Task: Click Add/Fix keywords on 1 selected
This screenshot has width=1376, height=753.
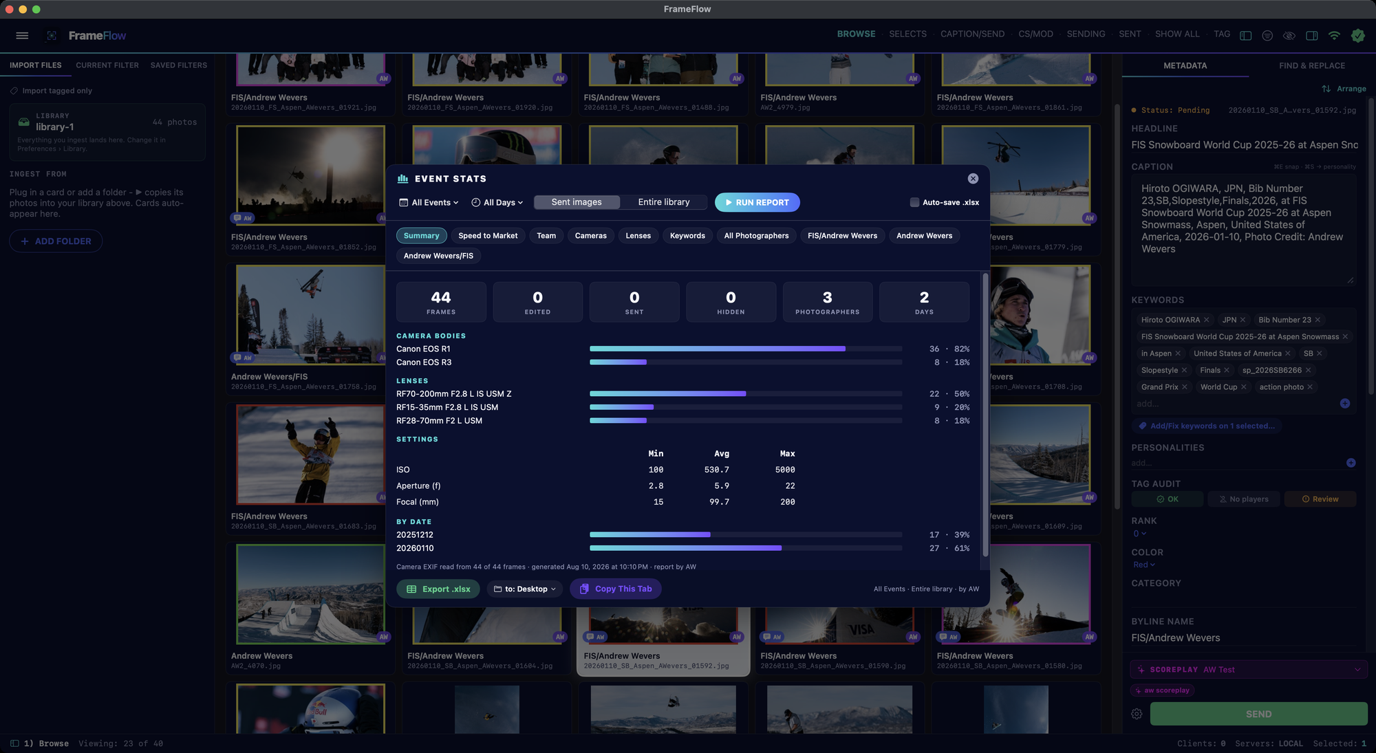Action: click(1206, 426)
